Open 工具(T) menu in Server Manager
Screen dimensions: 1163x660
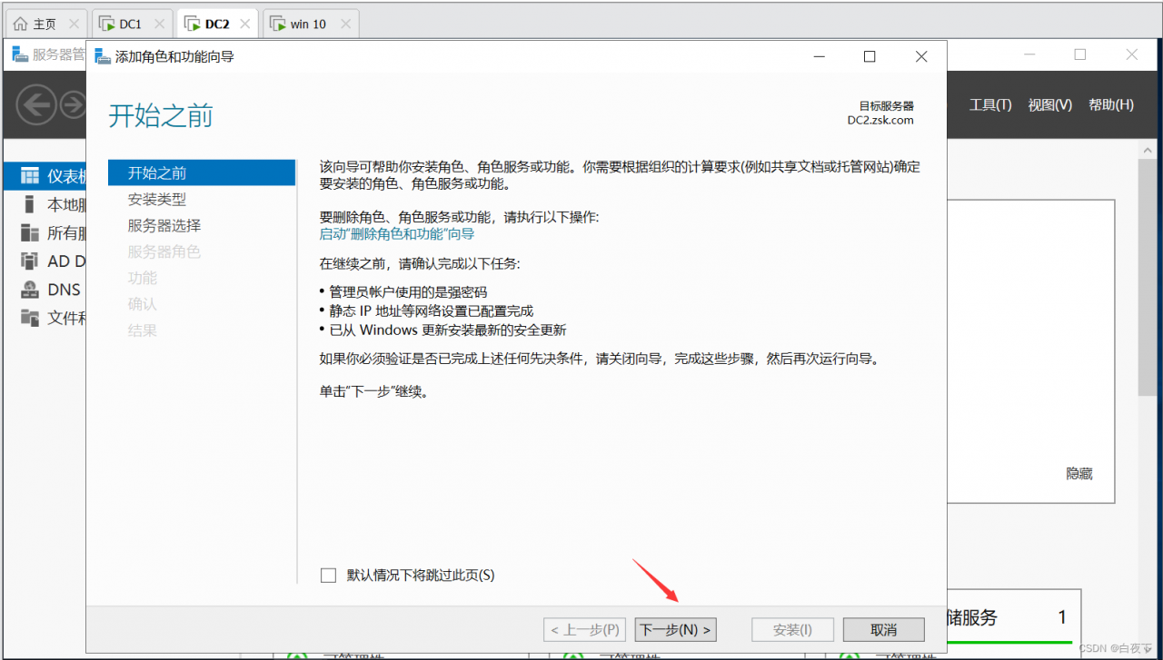tap(990, 105)
